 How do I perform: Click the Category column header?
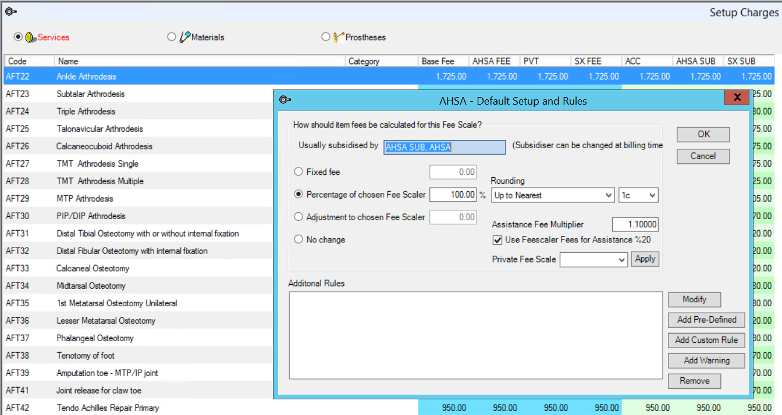tap(382, 61)
